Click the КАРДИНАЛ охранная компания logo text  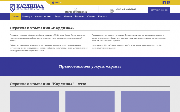click(30, 7)
